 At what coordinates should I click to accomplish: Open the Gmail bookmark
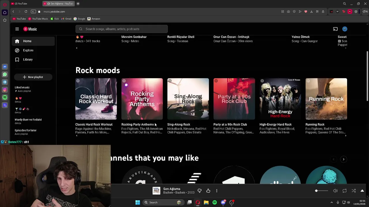tap(66, 19)
